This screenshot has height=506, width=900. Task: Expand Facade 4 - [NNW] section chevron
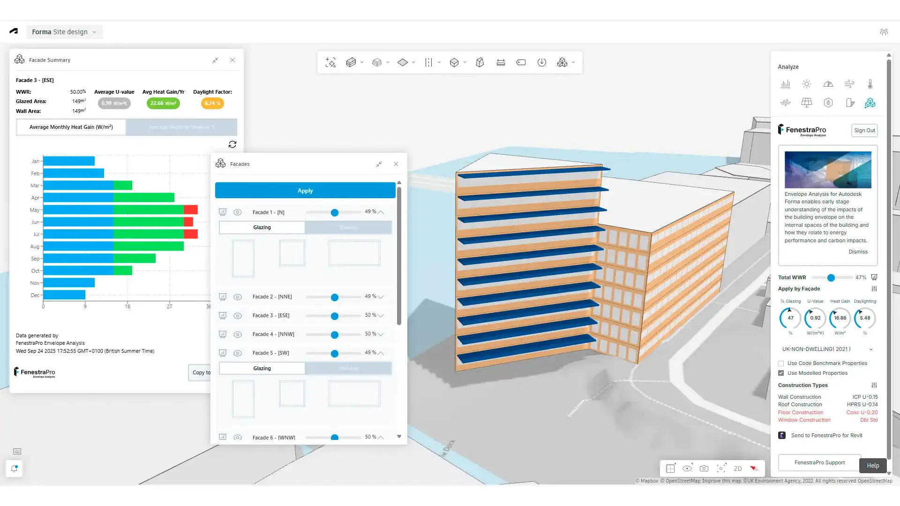[x=381, y=335]
